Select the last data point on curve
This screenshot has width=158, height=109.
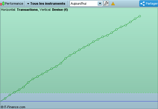[140, 16]
